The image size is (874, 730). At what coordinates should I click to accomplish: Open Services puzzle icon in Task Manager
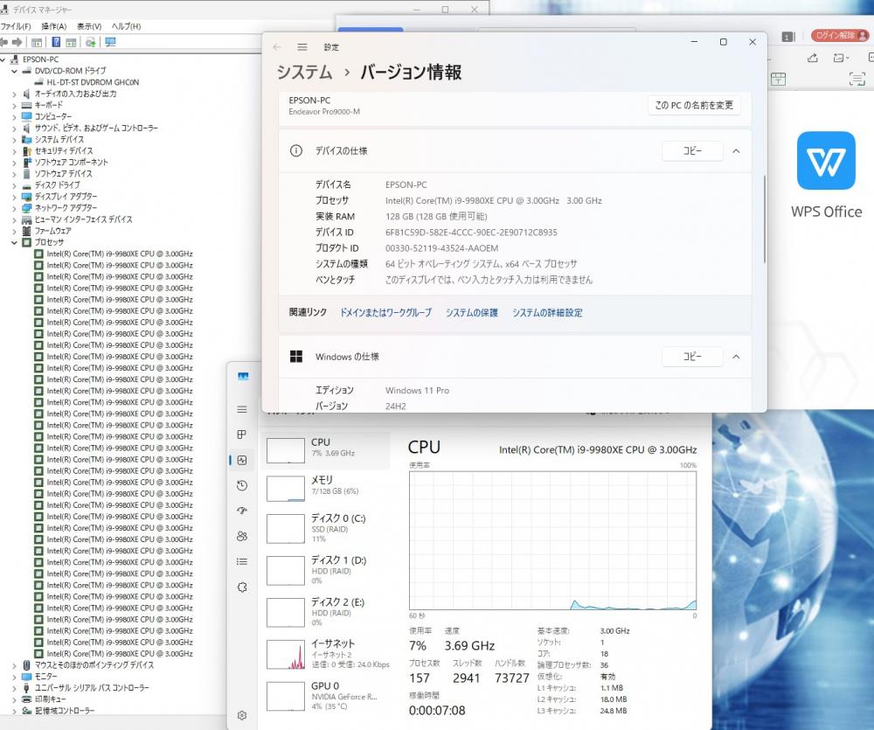[x=242, y=587]
